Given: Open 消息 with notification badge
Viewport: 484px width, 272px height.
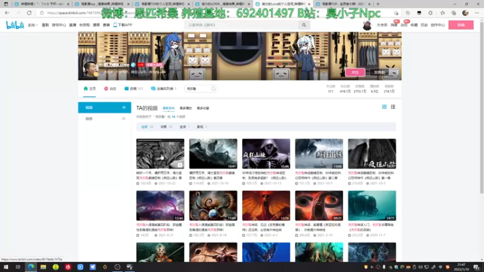Looking at the screenshot, I should click(x=394, y=25).
